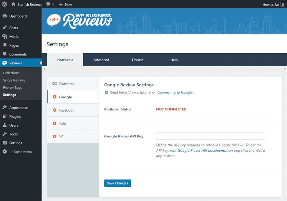Click the Dashboard label in the sidebar
The width and height of the screenshot is (287, 201).
click(18, 16)
